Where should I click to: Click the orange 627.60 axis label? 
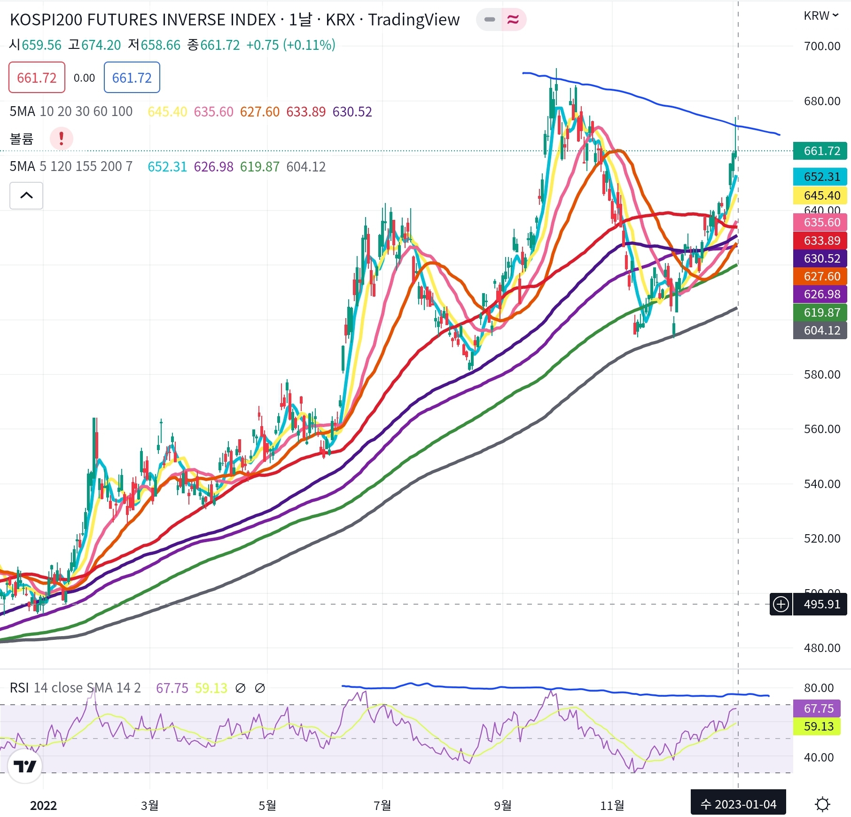820,276
